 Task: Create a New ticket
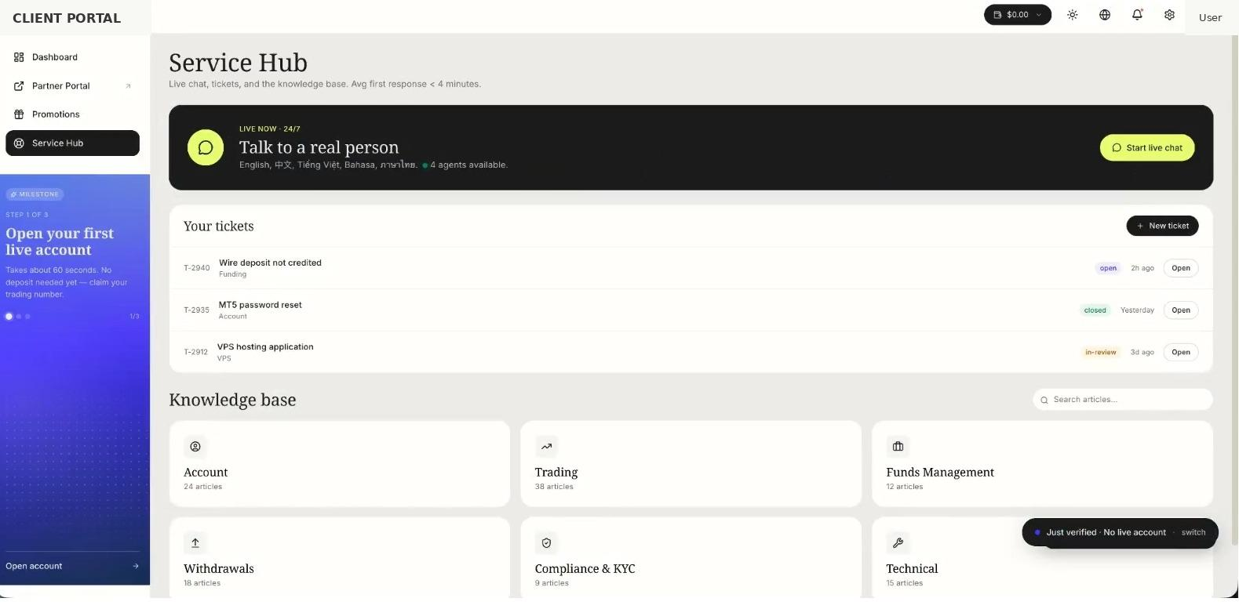click(x=1162, y=226)
